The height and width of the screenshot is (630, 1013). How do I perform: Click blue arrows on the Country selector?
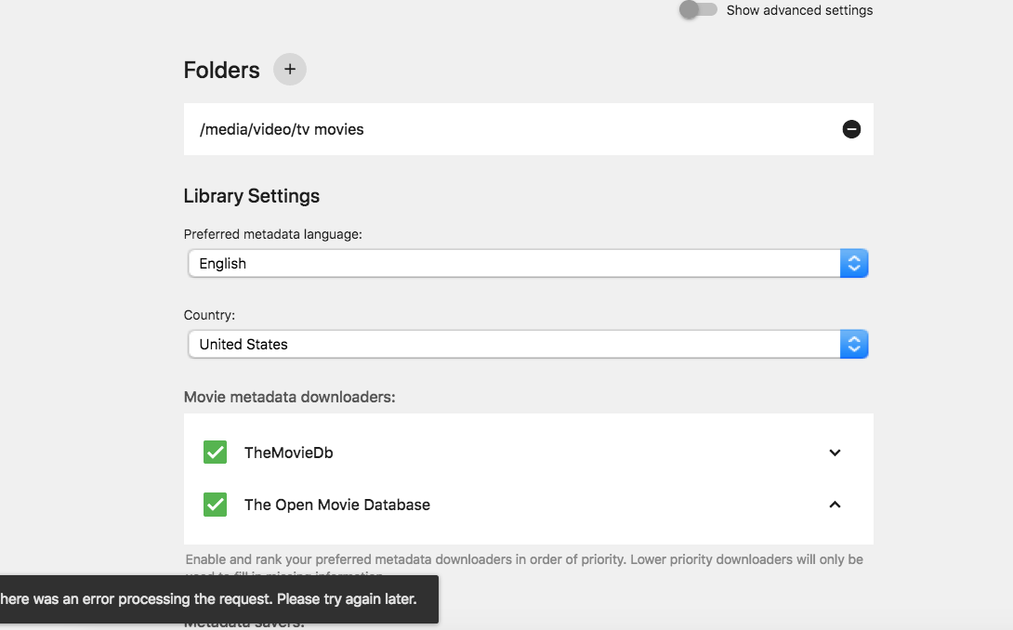(x=854, y=345)
